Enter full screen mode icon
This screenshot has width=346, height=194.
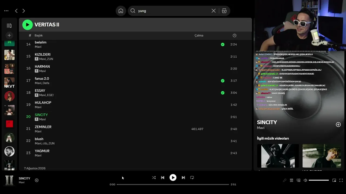pos(341,180)
